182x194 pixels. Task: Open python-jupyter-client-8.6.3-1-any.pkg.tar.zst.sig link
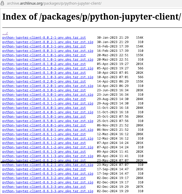pyautogui.click(x=48, y=174)
